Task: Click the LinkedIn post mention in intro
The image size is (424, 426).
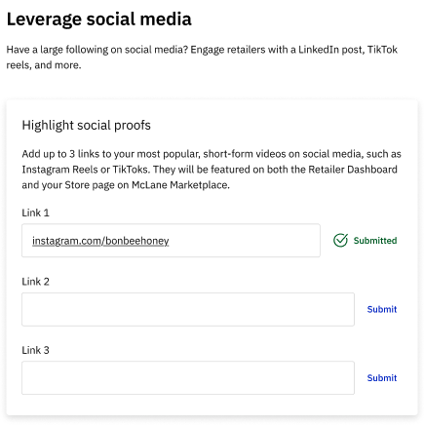Action: pos(330,50)
